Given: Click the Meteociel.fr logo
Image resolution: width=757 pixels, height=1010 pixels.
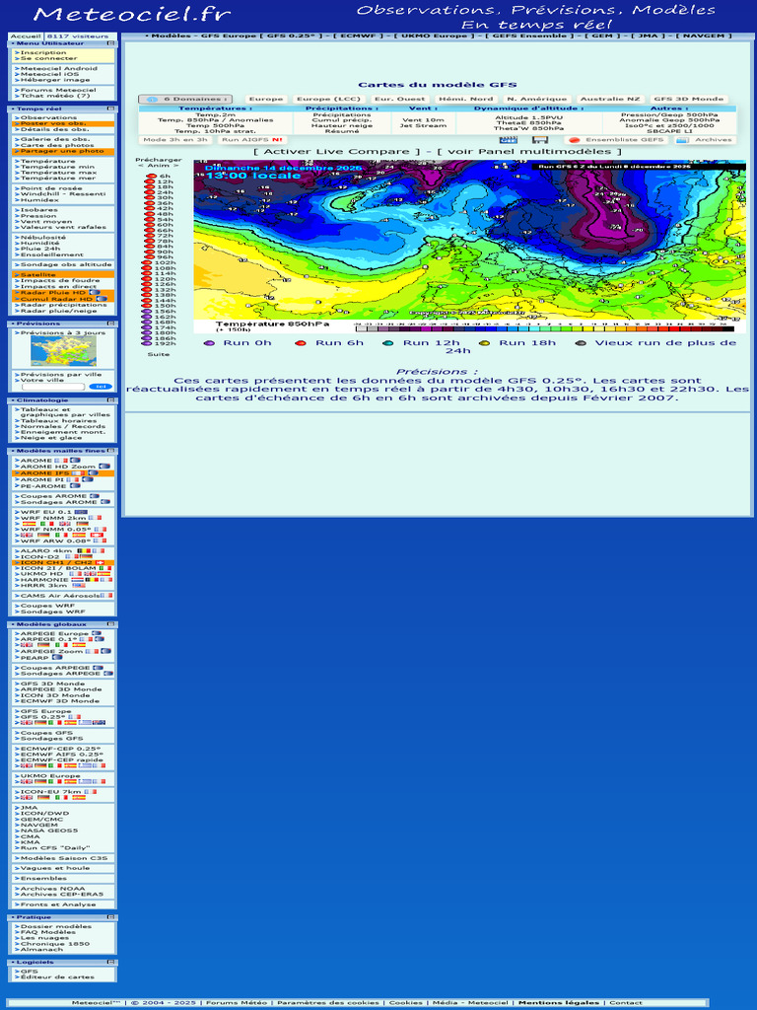Looking at the screenshot, I should point(132,14).
